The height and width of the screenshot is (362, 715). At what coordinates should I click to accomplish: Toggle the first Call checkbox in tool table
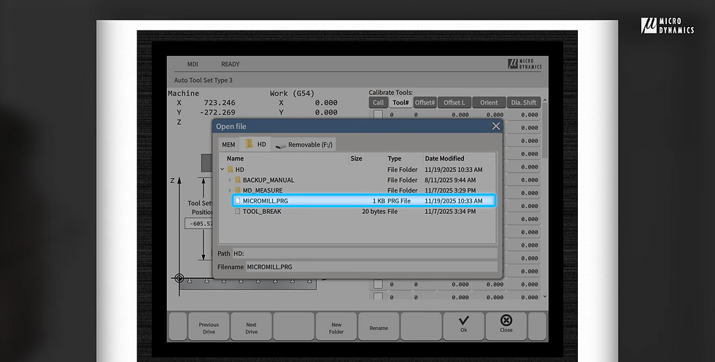tap(378, 115)
